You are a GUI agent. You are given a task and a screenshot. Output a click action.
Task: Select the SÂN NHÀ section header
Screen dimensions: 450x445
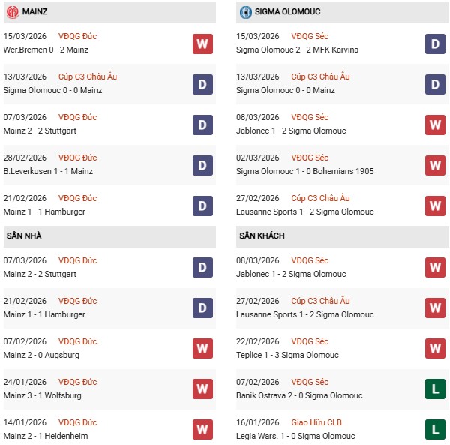click(x=24, y=236)
